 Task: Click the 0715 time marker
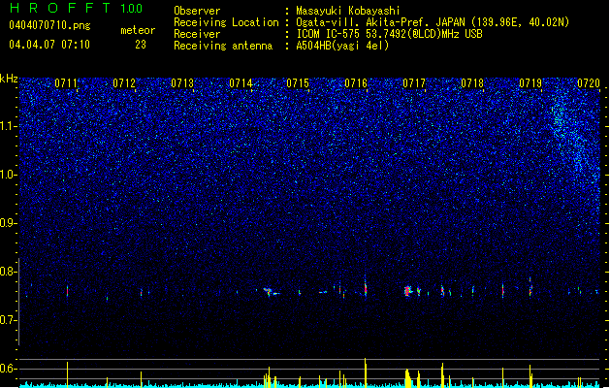[x=298, y=83]
